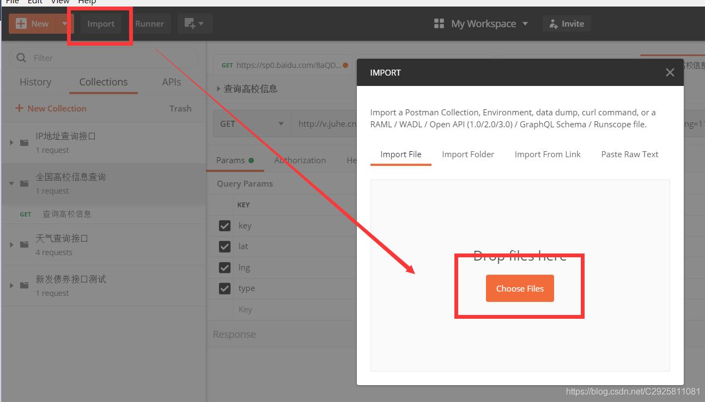Uncheck the type parameter checkbox

pos(224,288)
